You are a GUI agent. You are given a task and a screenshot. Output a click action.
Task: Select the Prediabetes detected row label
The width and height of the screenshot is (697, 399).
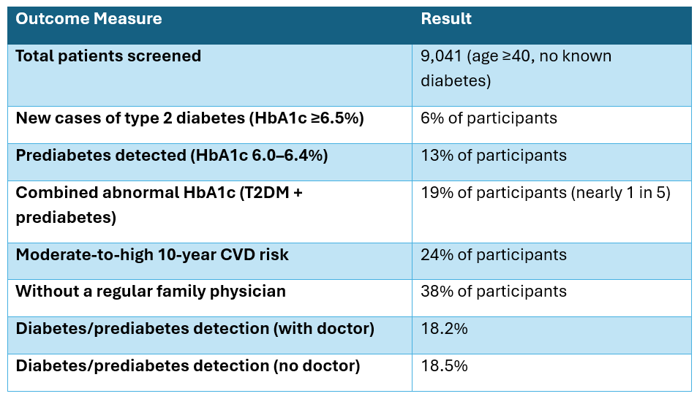tap(173, 156)
